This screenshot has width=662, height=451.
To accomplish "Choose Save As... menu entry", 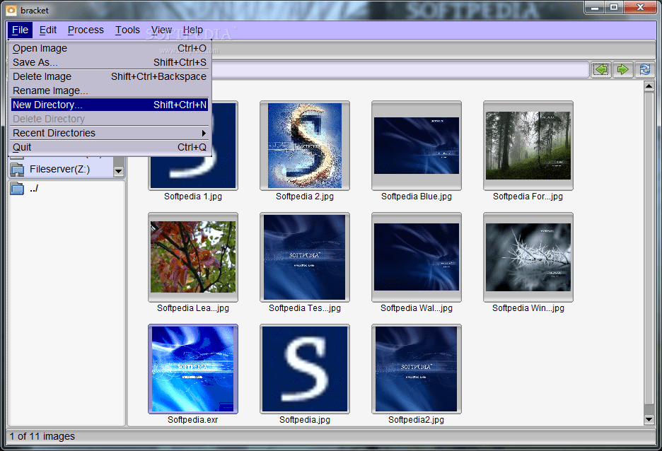I will [x=110, y=62].
